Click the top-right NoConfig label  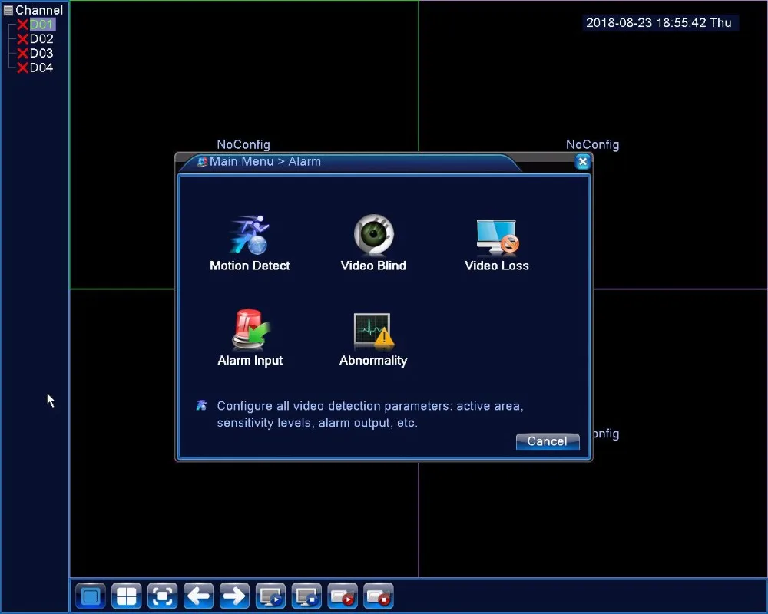[x=592, y=144]
